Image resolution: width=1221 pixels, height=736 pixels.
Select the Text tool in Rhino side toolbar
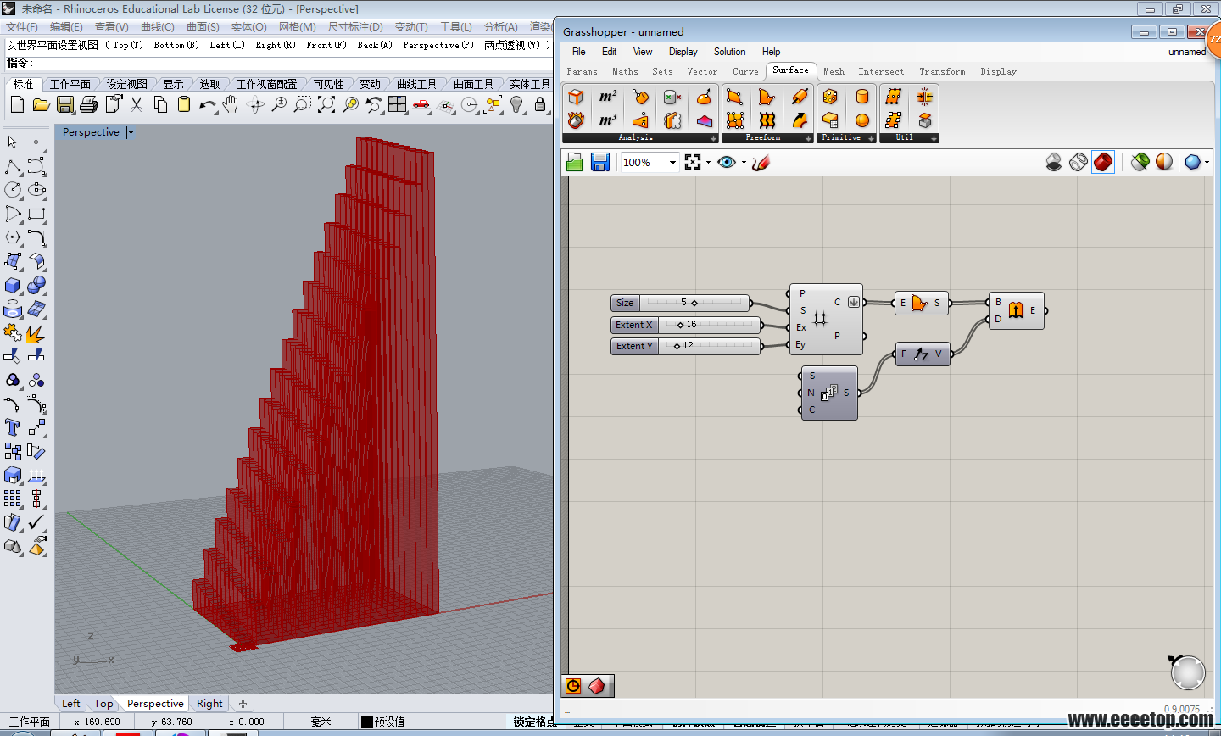tap(13, 427)
